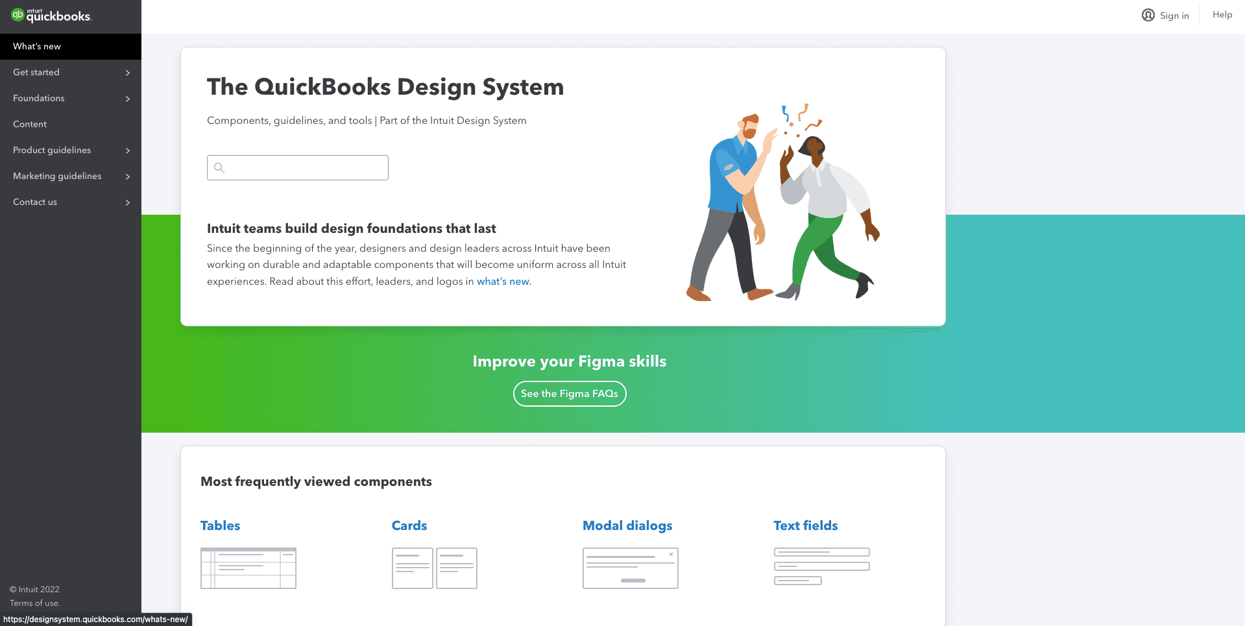Click "Improve your Figma skills" heading
Viewport: 1245px width, 626px height.
click(x=570, y=361)
